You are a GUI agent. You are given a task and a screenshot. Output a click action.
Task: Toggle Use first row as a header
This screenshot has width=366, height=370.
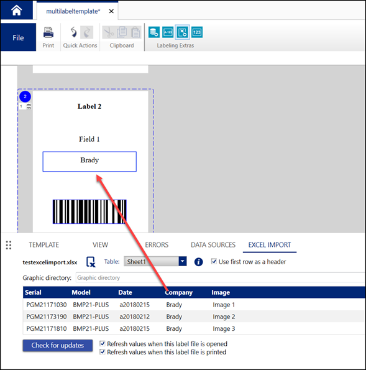coord(214,261)
